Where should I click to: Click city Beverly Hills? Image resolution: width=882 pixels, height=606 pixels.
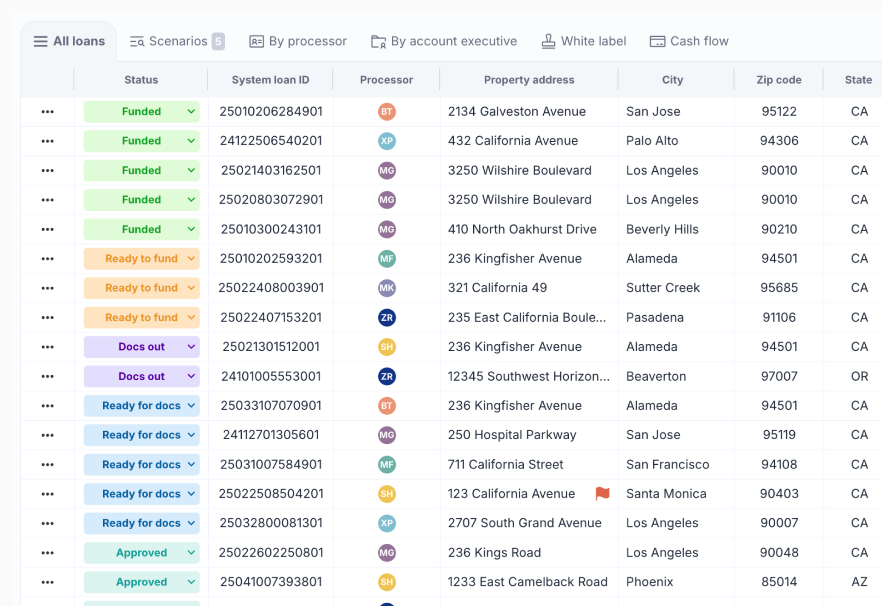662,229
